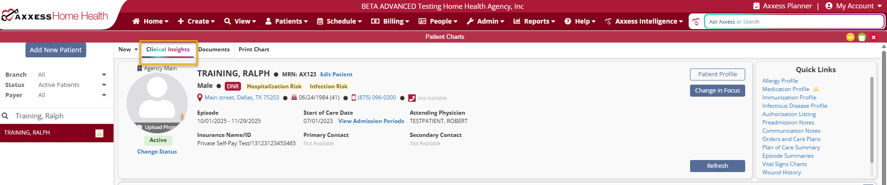Expand the Payer filter dropdown

click(104, 95)
